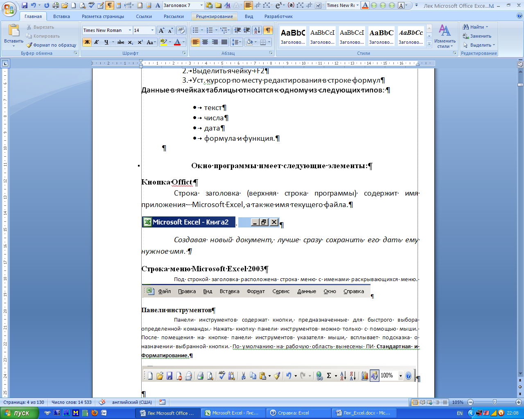Apply strikethrough formatting
The image size is (524, 419).
121,42
